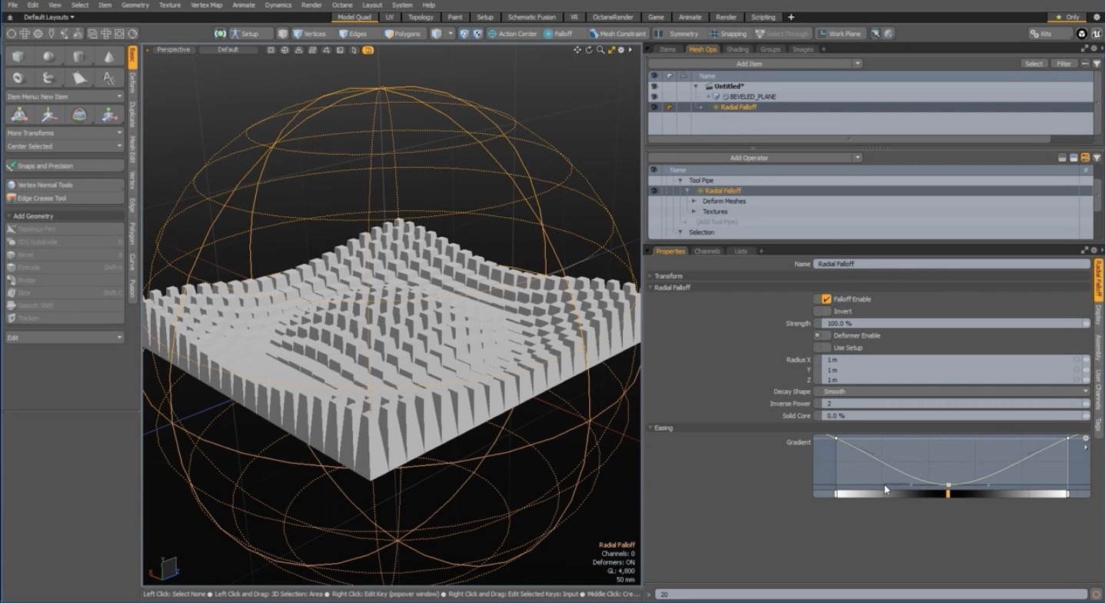Click the Cube primitive tool icon

click(18, 57)
